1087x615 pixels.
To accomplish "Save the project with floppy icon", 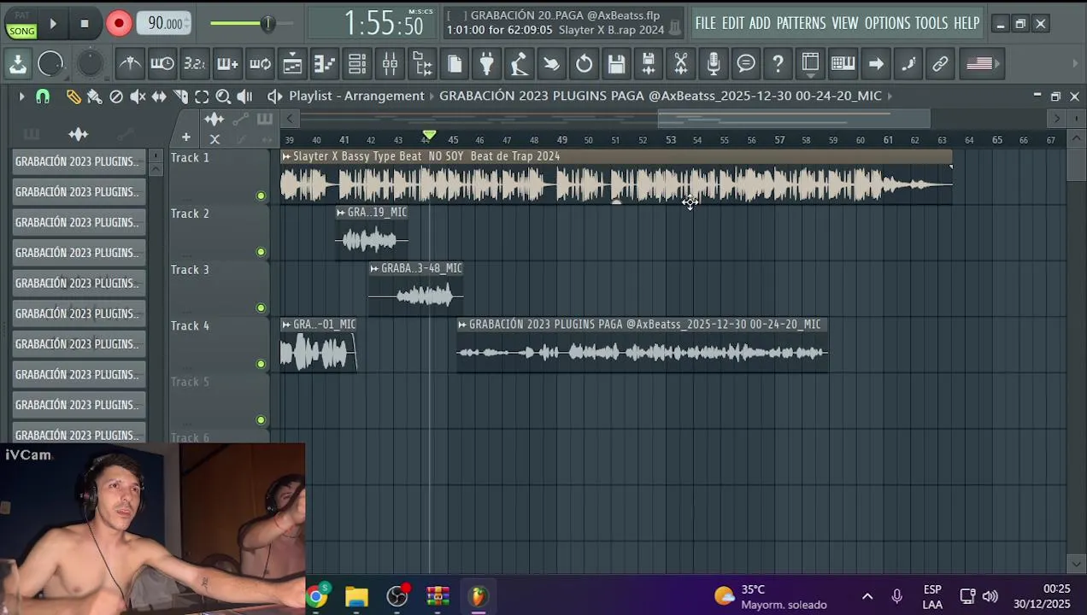I will pos(617,63).
